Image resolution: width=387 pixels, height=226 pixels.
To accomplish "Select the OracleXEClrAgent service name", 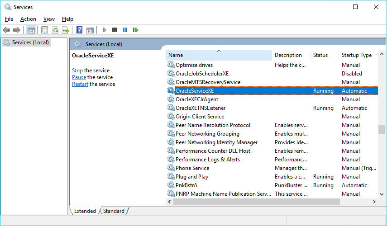I will tap(197, 99).
